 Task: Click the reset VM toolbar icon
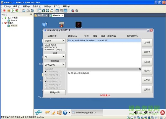point(17,11)
